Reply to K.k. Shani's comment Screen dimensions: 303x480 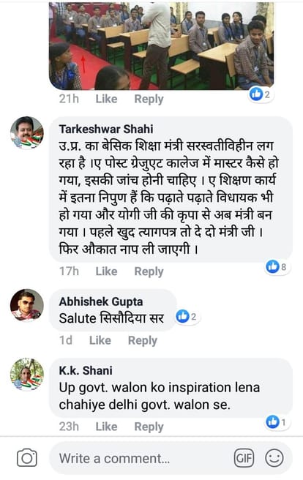coord(149,427)
